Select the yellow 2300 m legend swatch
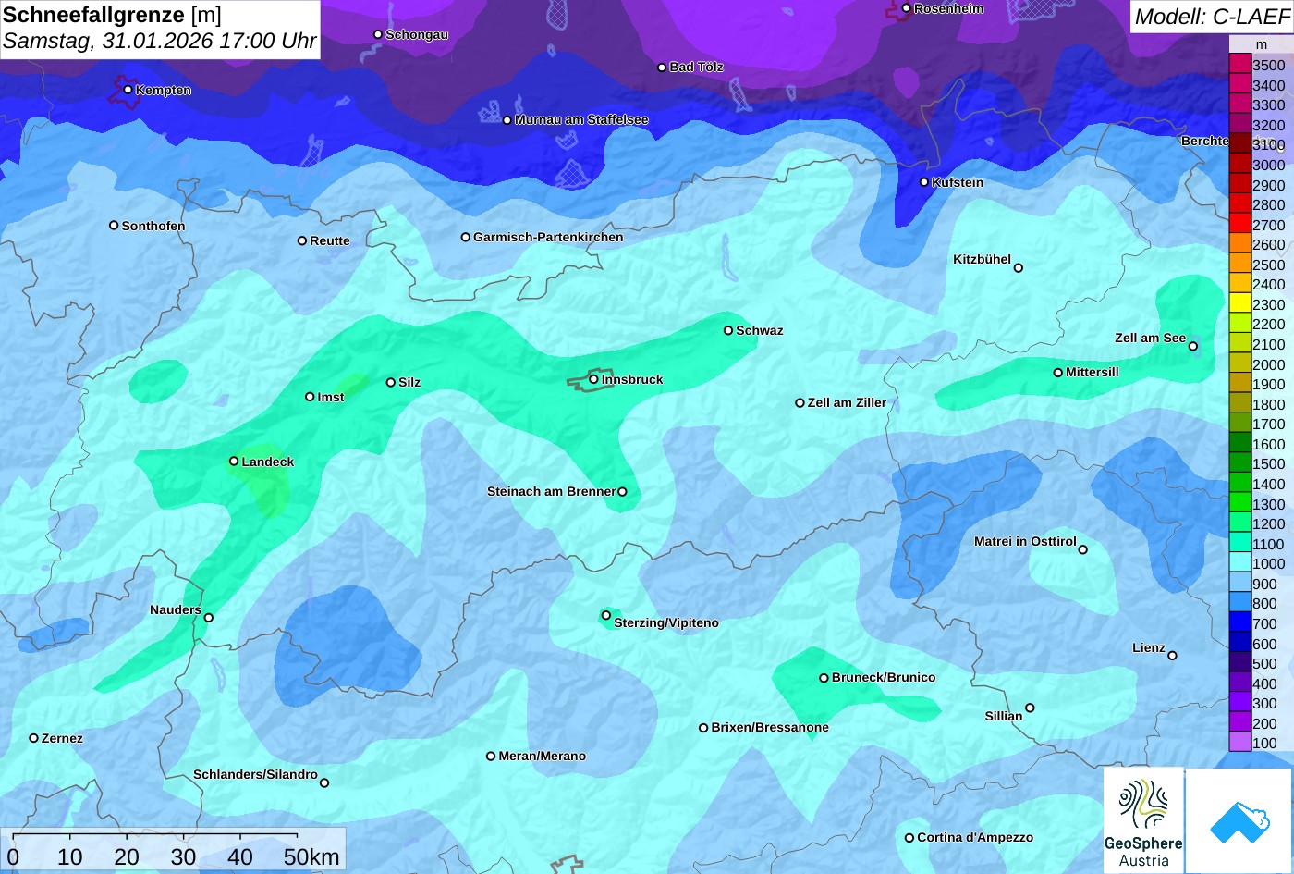The height and width of the screenshot is (874, 1294). coord(1239,304)
